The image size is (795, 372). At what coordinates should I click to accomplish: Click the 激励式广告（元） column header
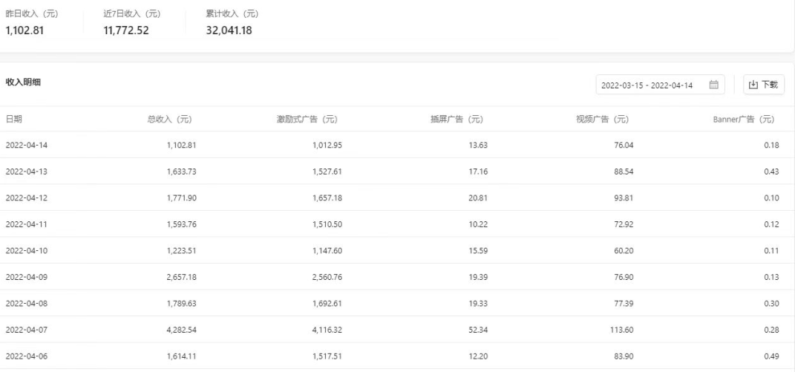(x=307, y=120)
